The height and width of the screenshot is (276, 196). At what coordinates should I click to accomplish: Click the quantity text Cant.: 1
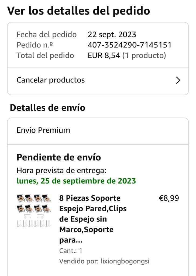pyautogui.click(x=71, y=251)
